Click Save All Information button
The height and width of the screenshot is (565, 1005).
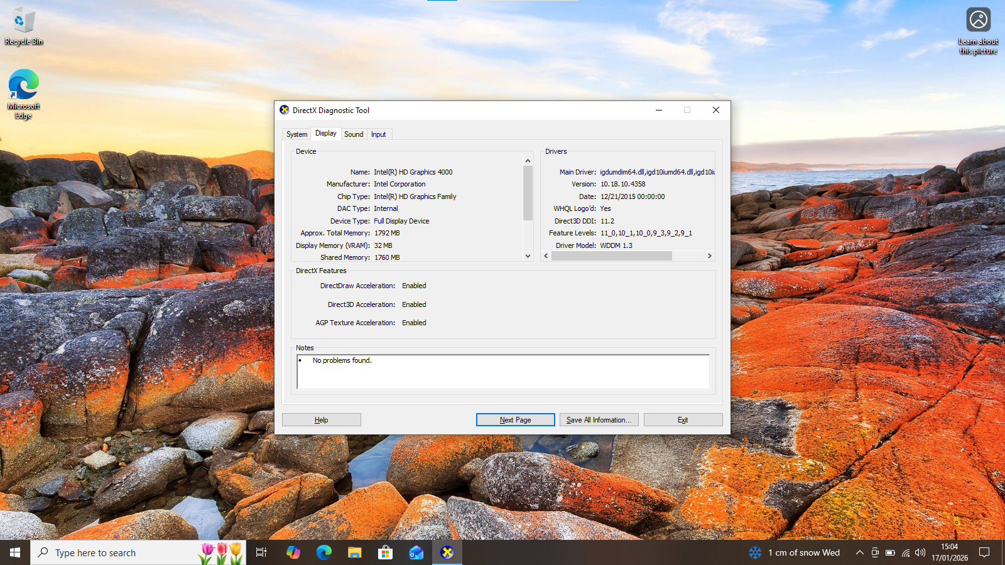[x=599, y=420]
